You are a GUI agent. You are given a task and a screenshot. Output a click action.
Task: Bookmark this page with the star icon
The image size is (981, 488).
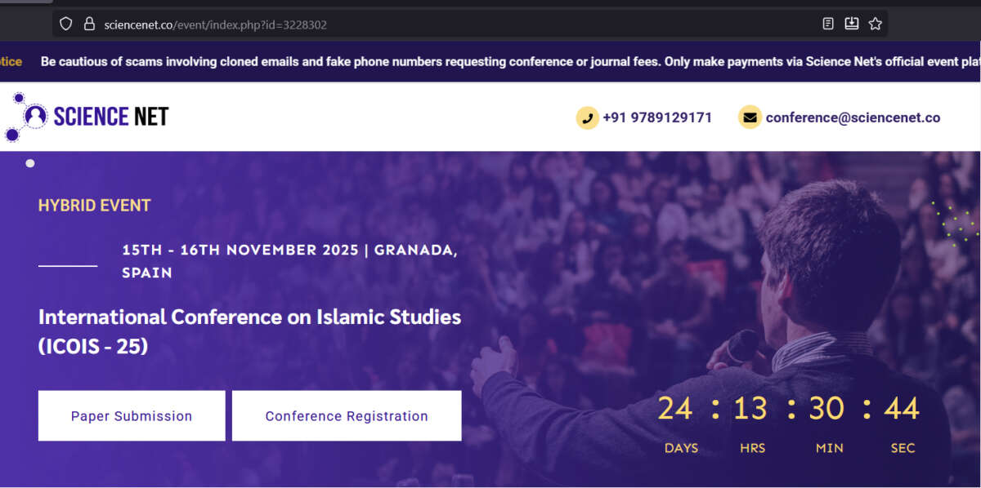point(875,24)
